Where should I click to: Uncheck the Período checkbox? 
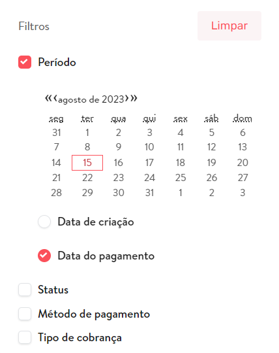[x=25, y=62]
